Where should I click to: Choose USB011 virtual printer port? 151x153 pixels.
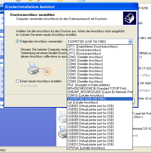[100, 141]
